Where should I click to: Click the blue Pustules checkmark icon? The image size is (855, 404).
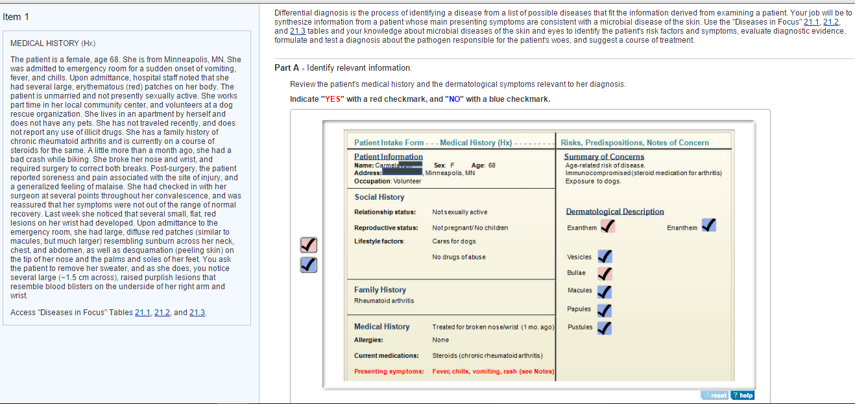point(605,327)
